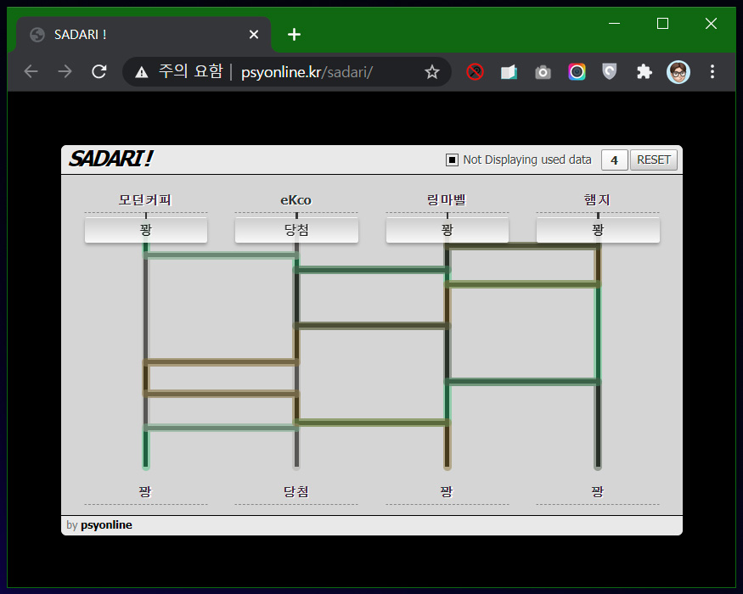Click the RESET button

654,160
